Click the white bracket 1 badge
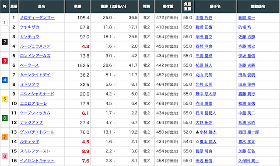Image resolution: width=280 pixels, height=166 pixels. click(5, 23)
